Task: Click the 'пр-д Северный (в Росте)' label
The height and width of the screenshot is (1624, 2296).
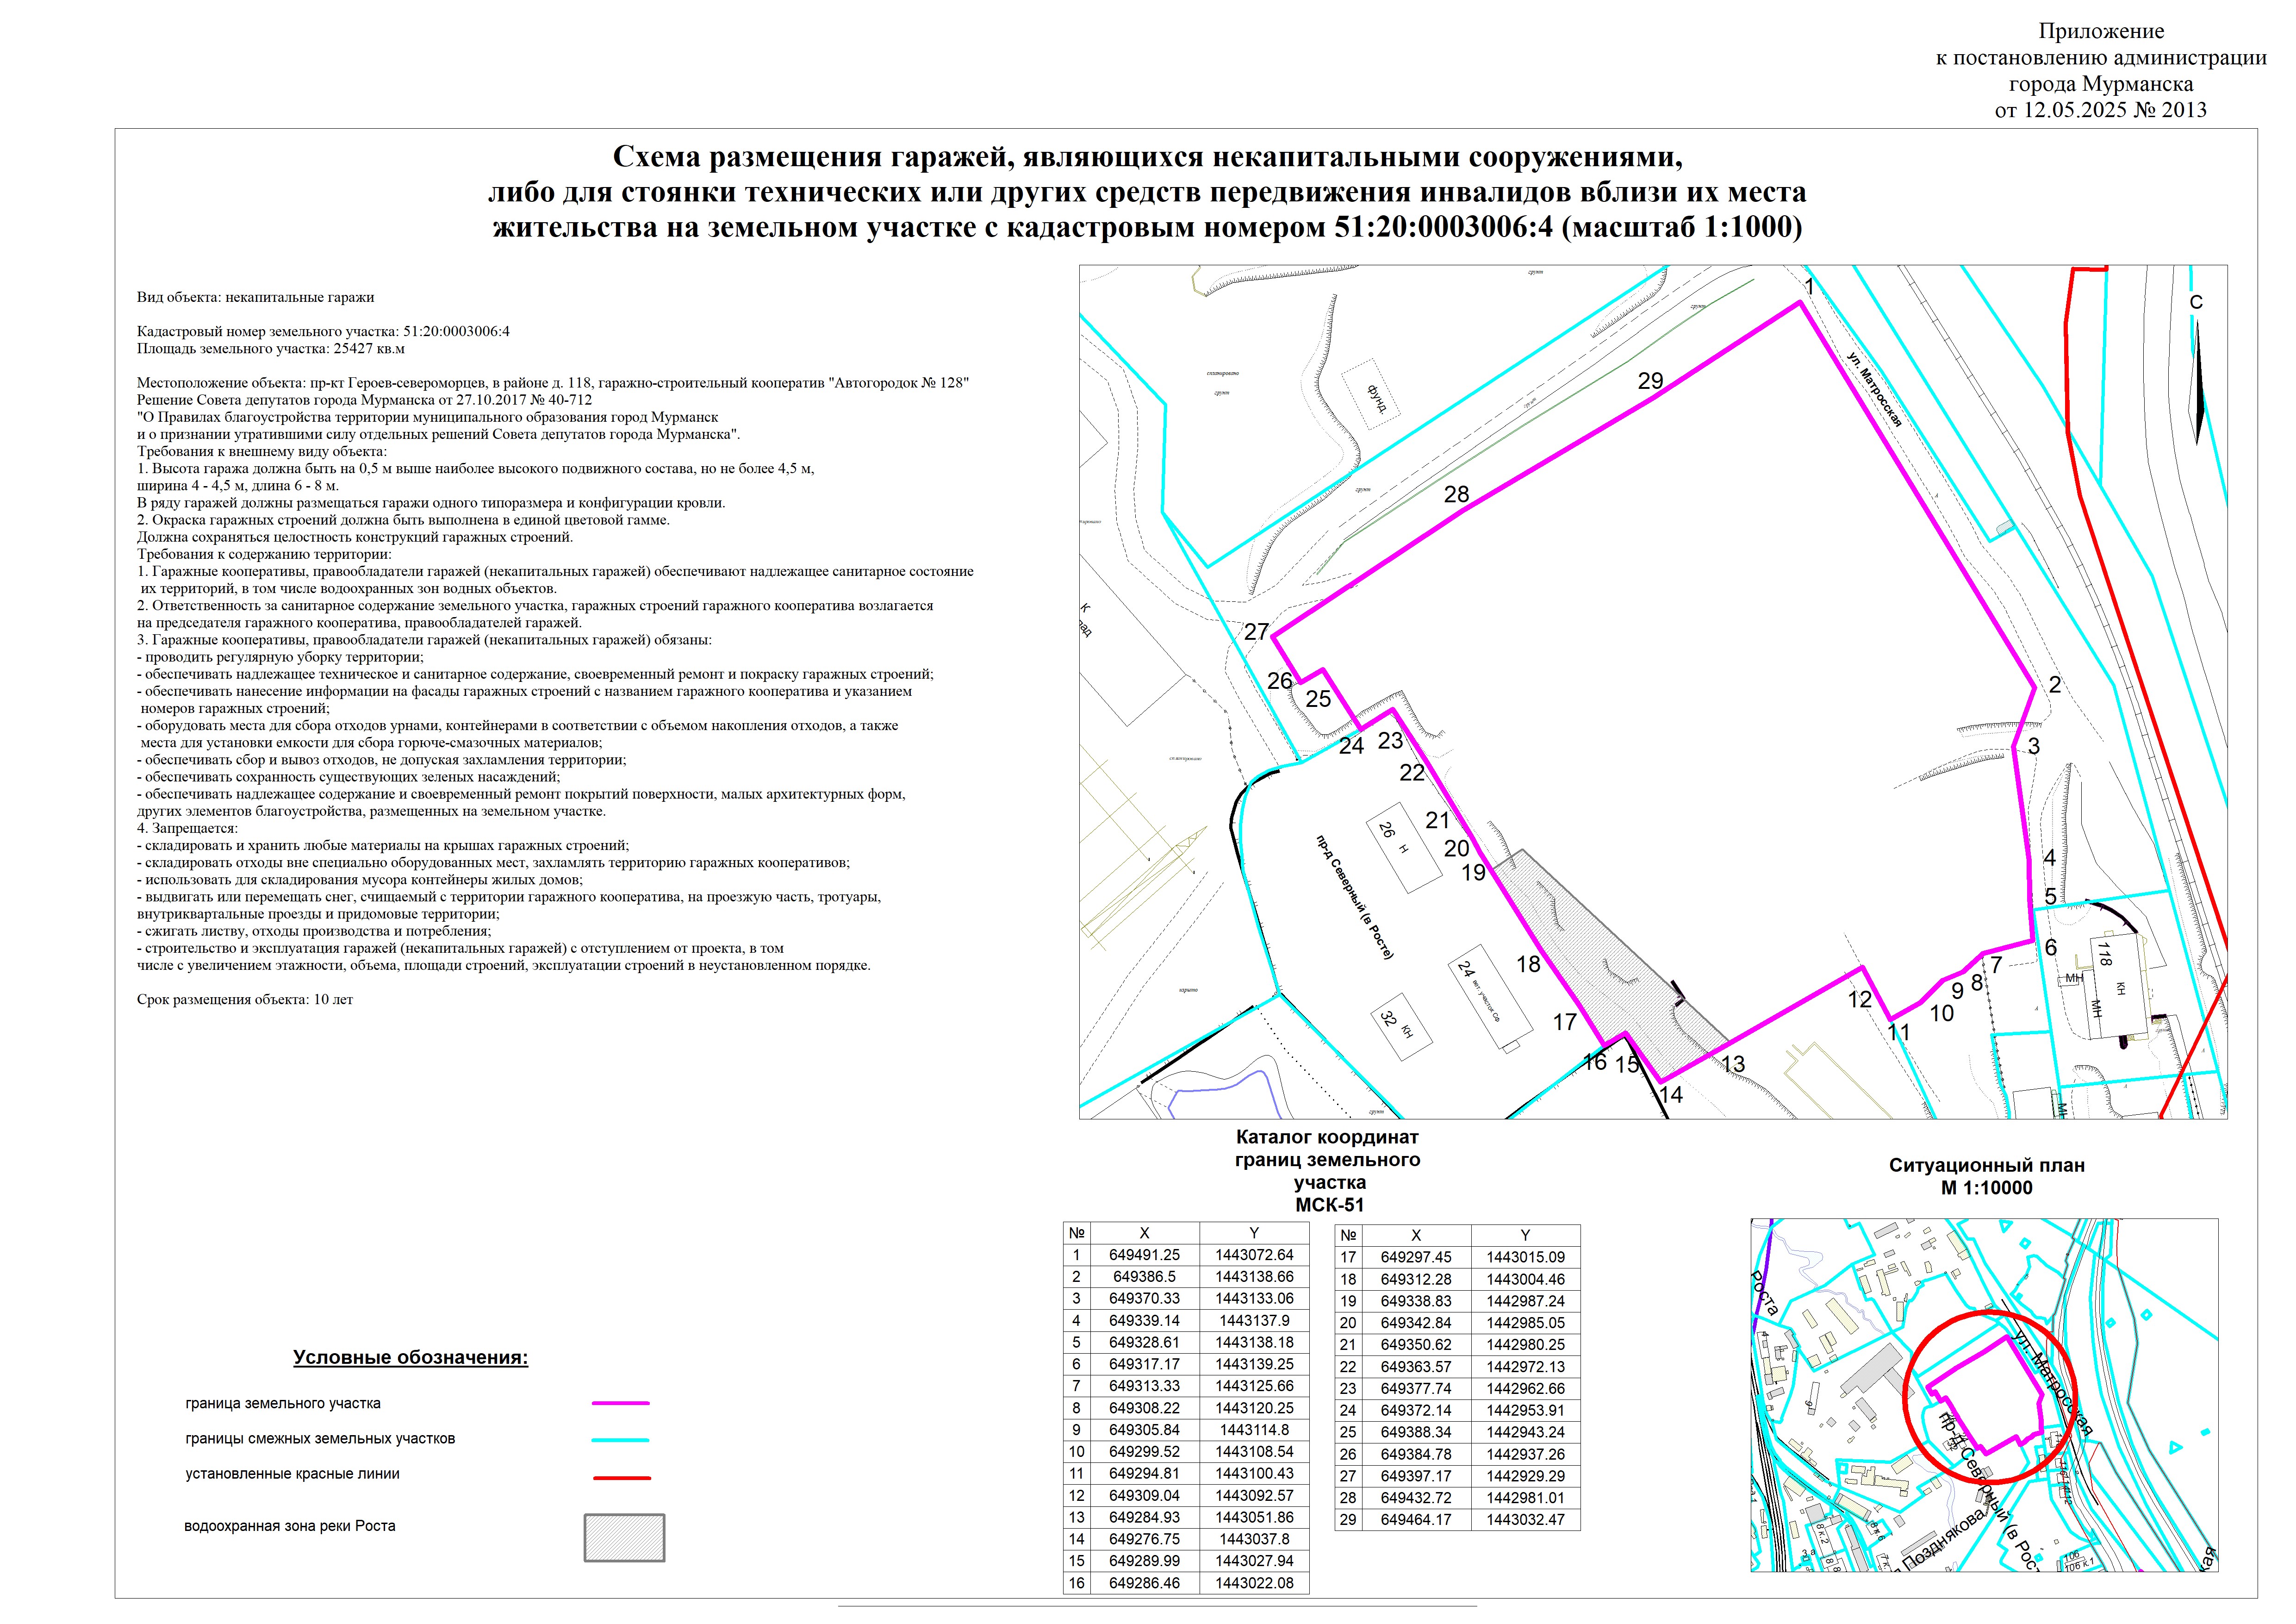Action: click(1353, 898)
